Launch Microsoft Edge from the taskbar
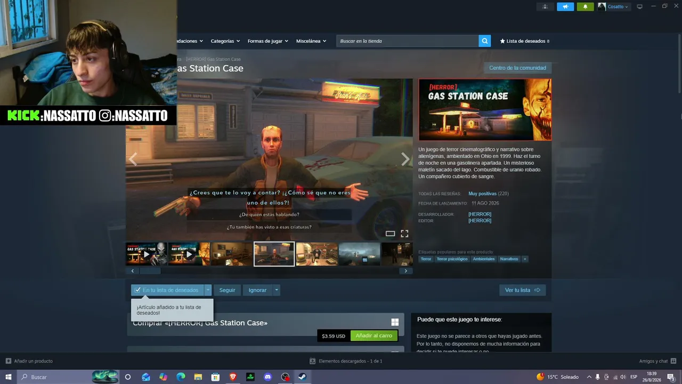Viewport: 682px width, 384px height. point(181,377)
